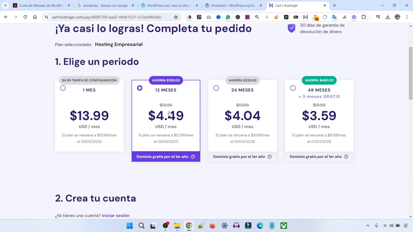Open the profile avatar account menu
The height and width of the screenshot is (232, 413).
pyautogui.click(x=397, y=17)
